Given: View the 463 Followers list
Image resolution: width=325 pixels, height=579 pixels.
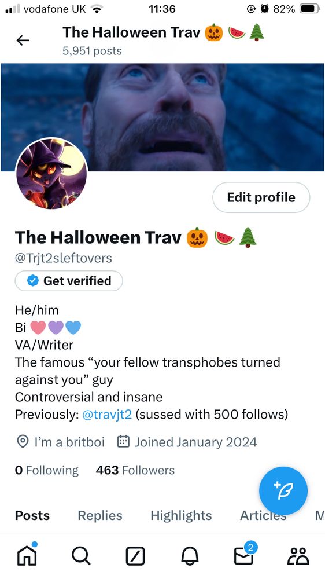Looking at the screenshot, I should (x=135, y=470).
